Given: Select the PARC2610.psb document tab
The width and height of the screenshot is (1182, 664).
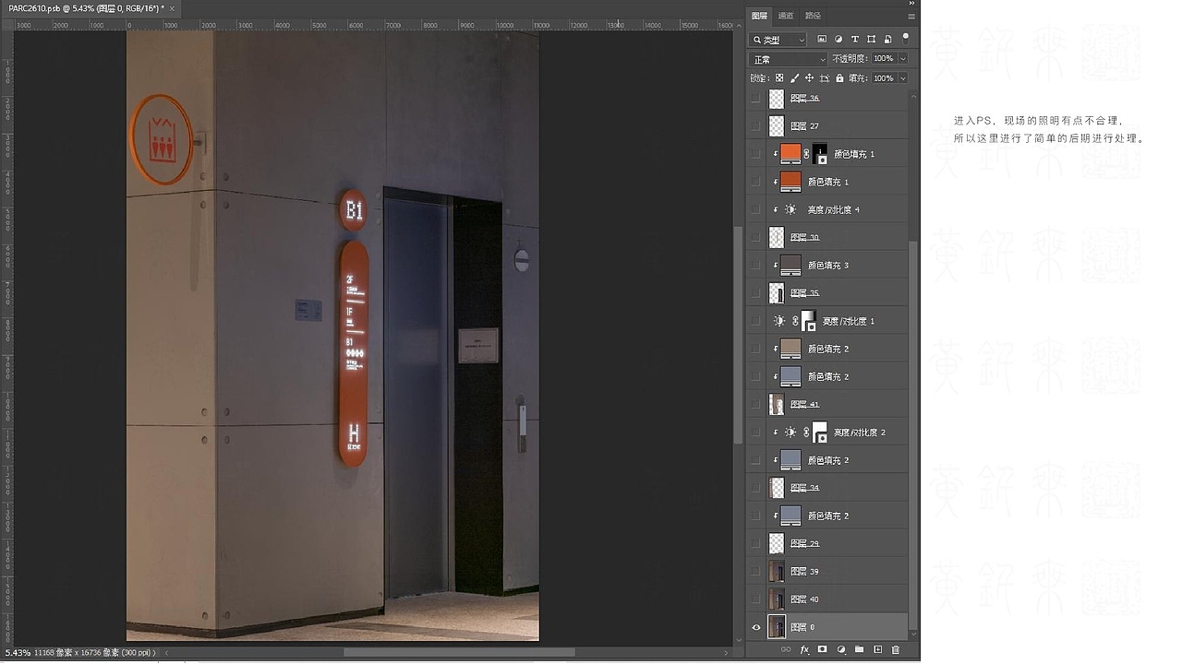Looking at the screenshot, I should pos(86,8).
